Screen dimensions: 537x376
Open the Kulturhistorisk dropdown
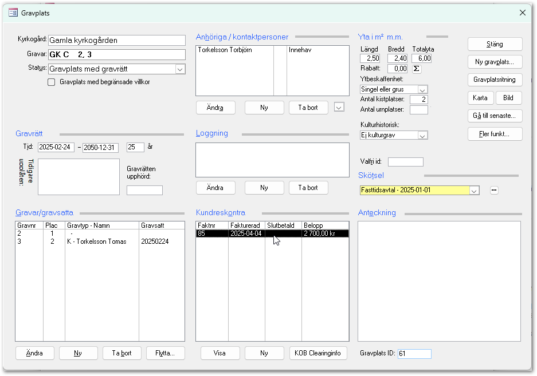click(x=422, y=136)
